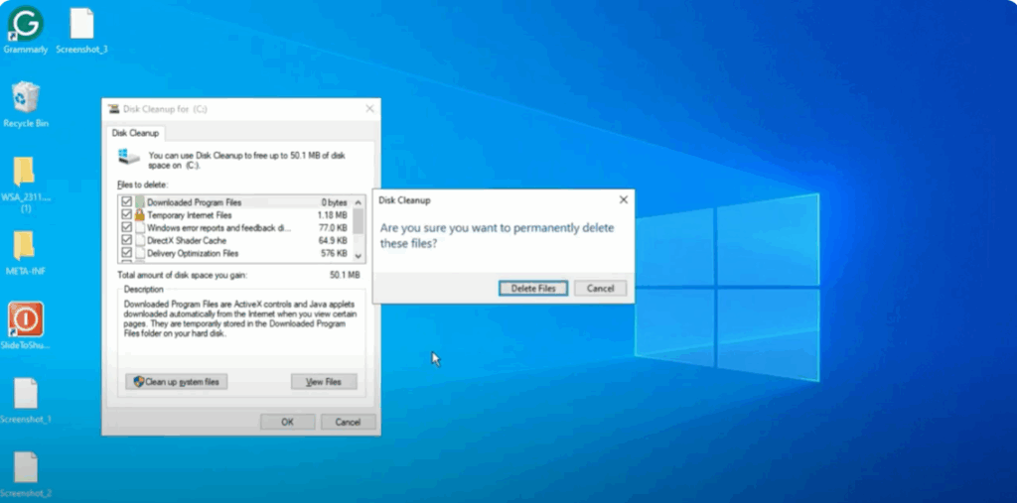Click the file icon beside DirectX Shader Cache

click(139, 240)
